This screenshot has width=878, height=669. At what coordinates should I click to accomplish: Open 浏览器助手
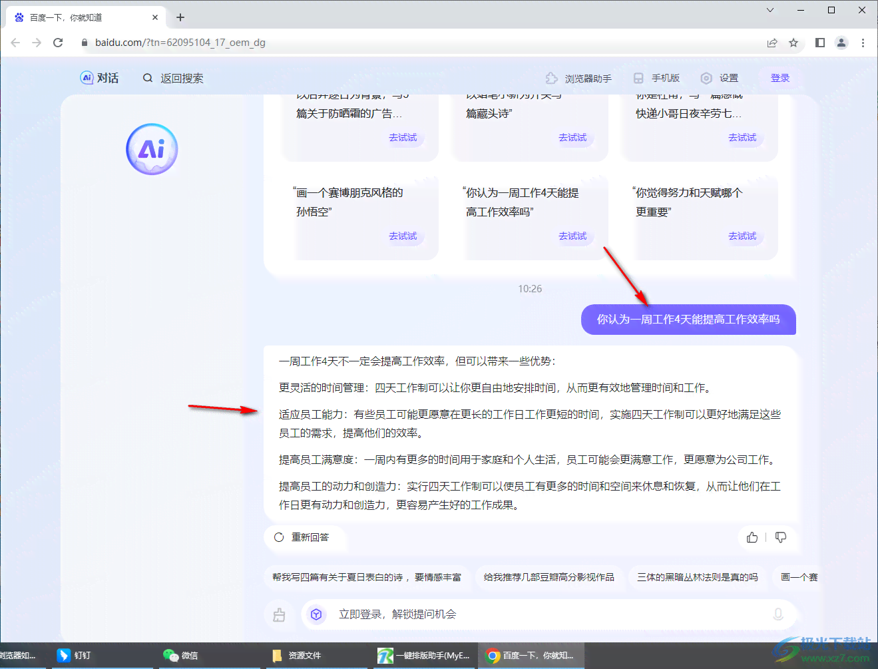[578, 78]
